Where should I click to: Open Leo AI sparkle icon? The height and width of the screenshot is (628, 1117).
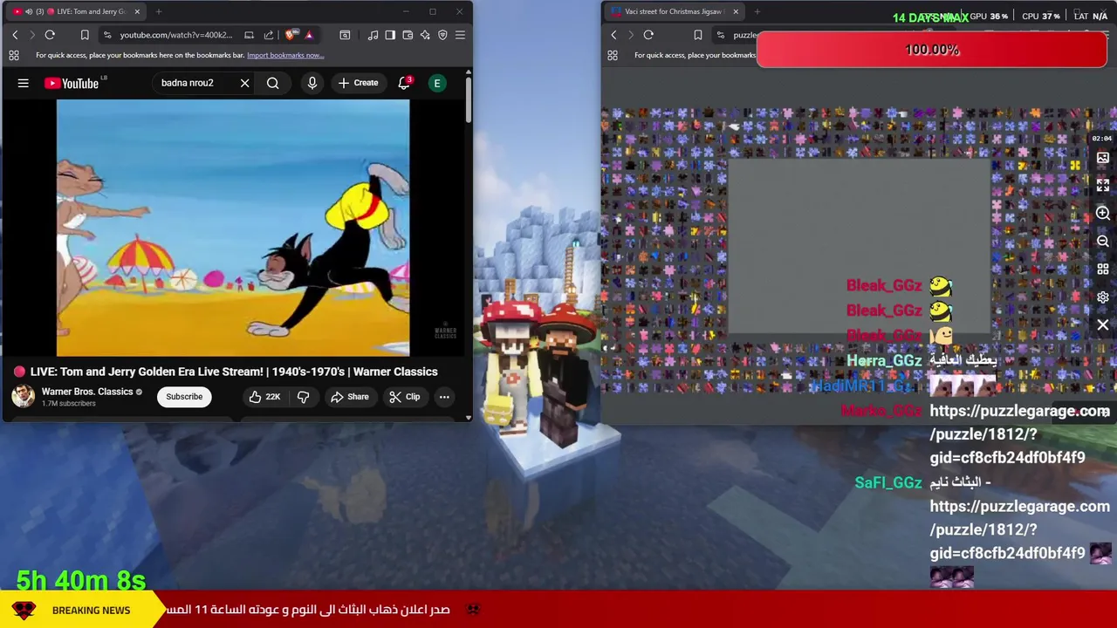pyautogui.click(x=425, y=35)
